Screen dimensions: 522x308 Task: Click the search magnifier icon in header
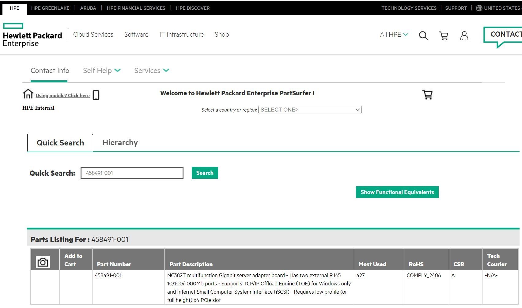[x=423, y=36]
